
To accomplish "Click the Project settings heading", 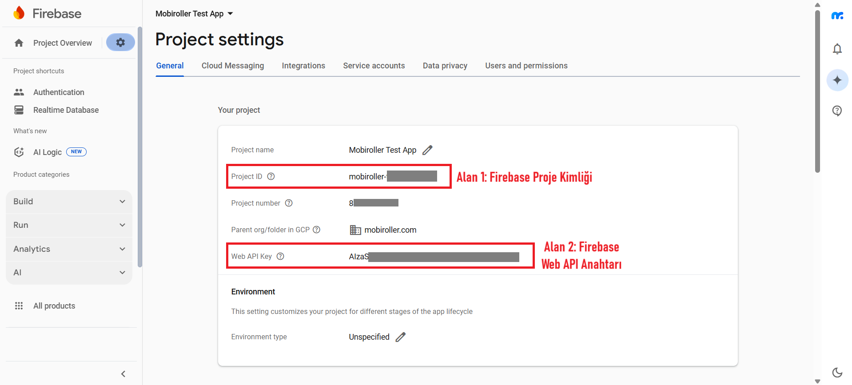I will click(219, 40).
